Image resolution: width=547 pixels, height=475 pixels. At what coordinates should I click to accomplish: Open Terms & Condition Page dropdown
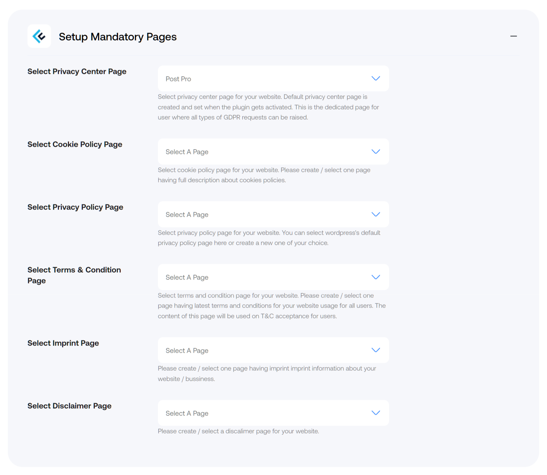[273, 277]
